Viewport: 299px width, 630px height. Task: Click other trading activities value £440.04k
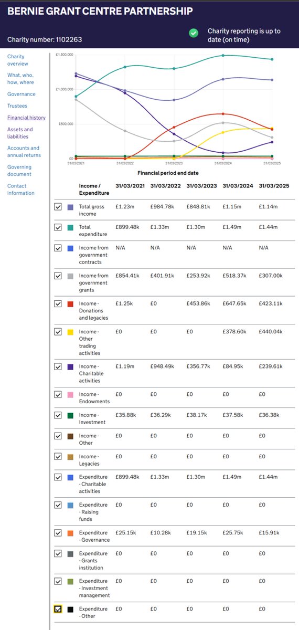click(270, 332)
